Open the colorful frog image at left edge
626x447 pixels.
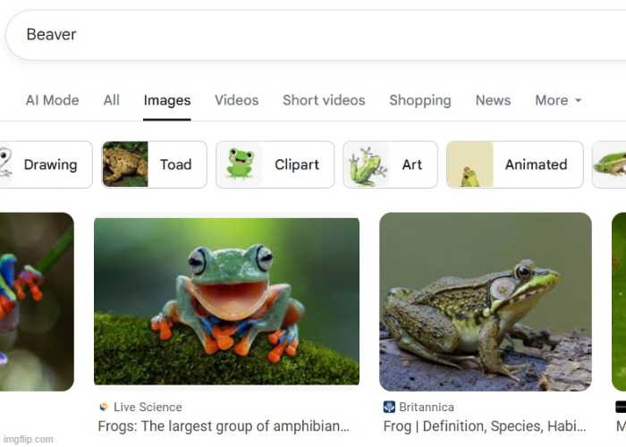36,301
